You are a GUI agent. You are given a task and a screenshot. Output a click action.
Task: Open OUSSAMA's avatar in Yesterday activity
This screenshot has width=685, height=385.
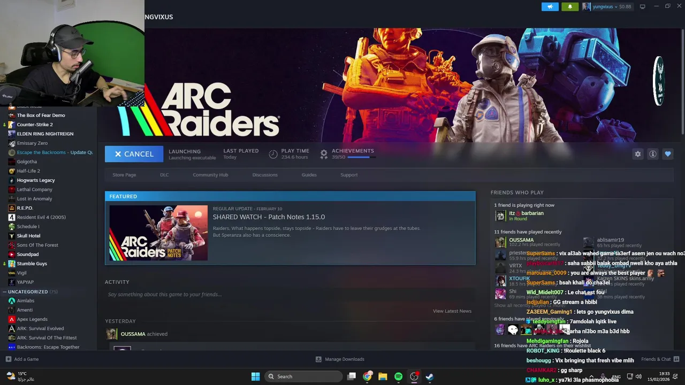pos(111,334)
